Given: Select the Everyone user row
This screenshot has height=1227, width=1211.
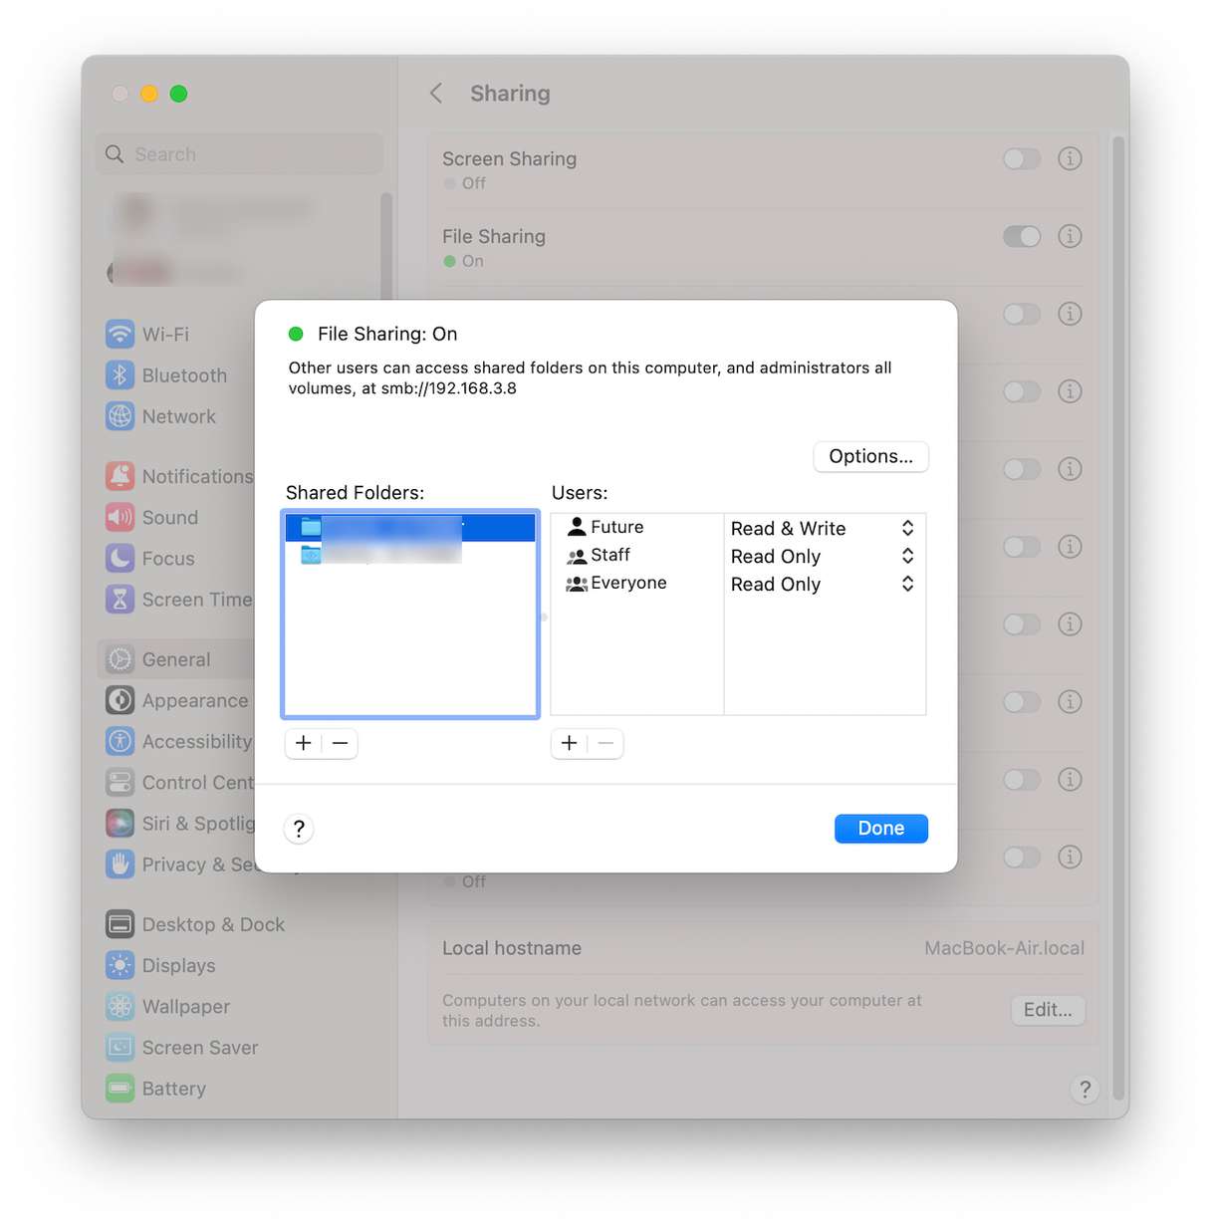Looking at the screenshot, I should tap(627, 584).
